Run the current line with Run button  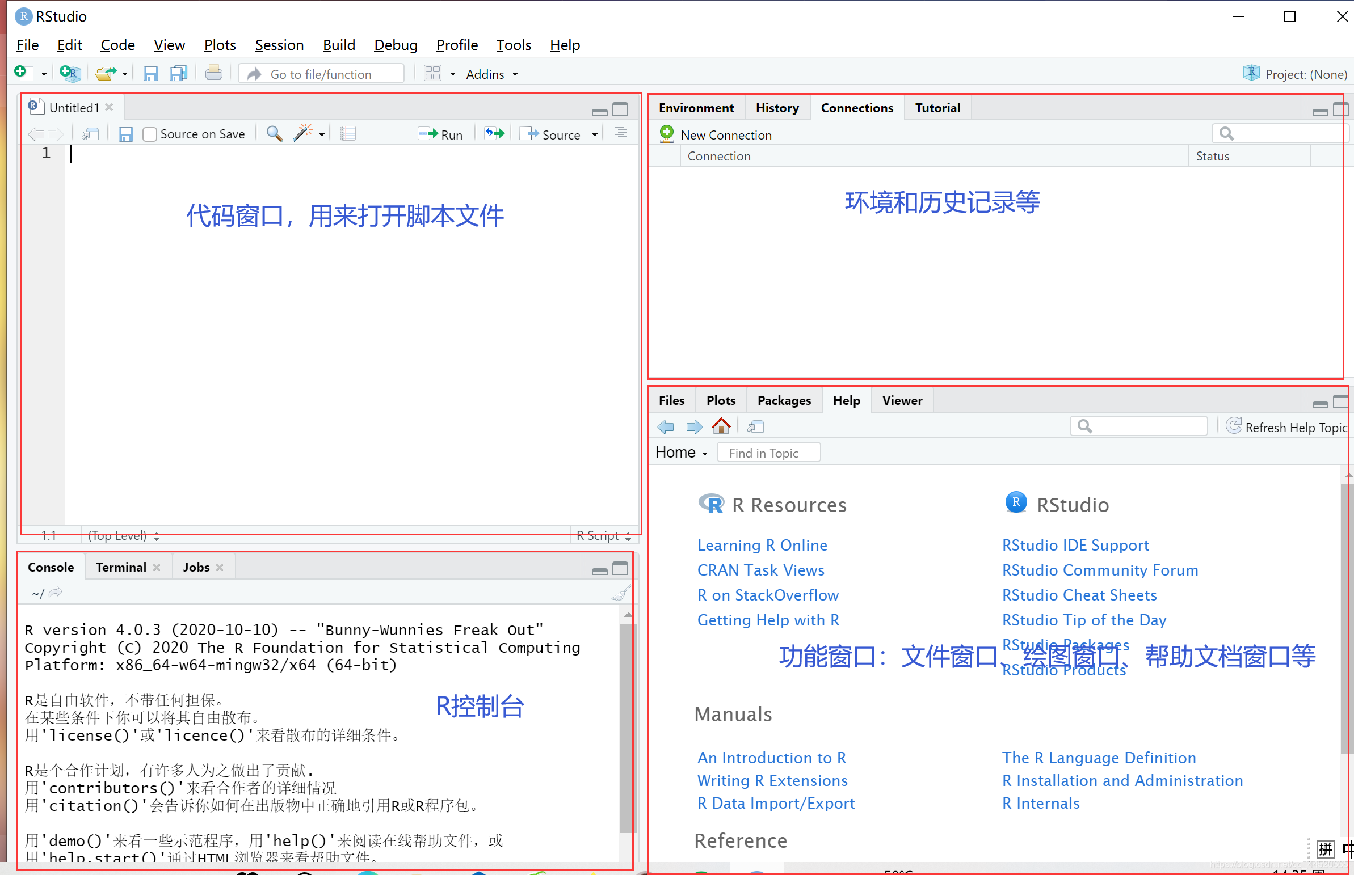pyautogui.click(x=441, y=134)
